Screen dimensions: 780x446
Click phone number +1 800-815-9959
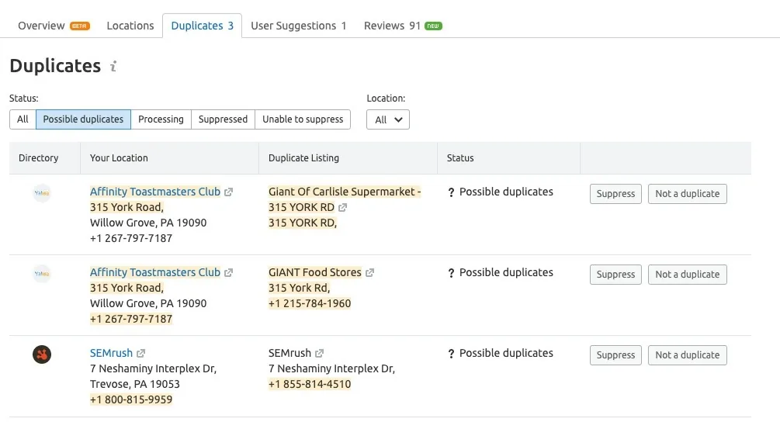pos(131,399)
